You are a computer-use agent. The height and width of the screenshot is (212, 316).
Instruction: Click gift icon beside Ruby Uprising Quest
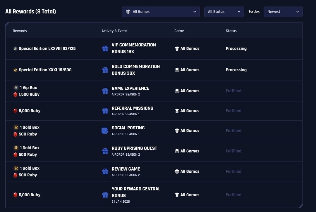[105, 151]
